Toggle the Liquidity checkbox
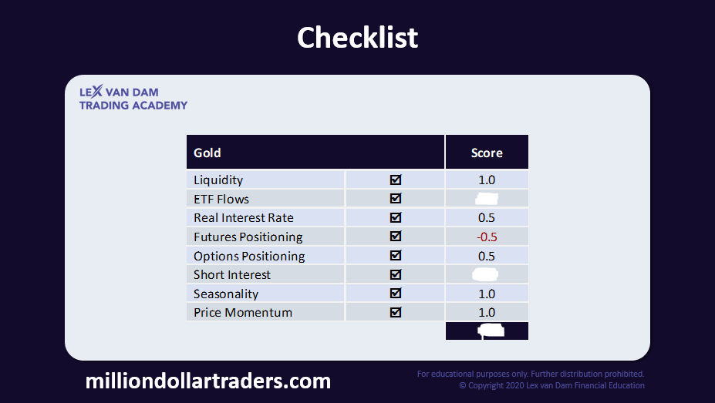 [396, 180]
